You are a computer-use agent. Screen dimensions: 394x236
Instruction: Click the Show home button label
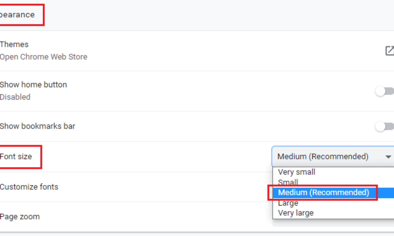pyautogui.click(x=33, y=85)
